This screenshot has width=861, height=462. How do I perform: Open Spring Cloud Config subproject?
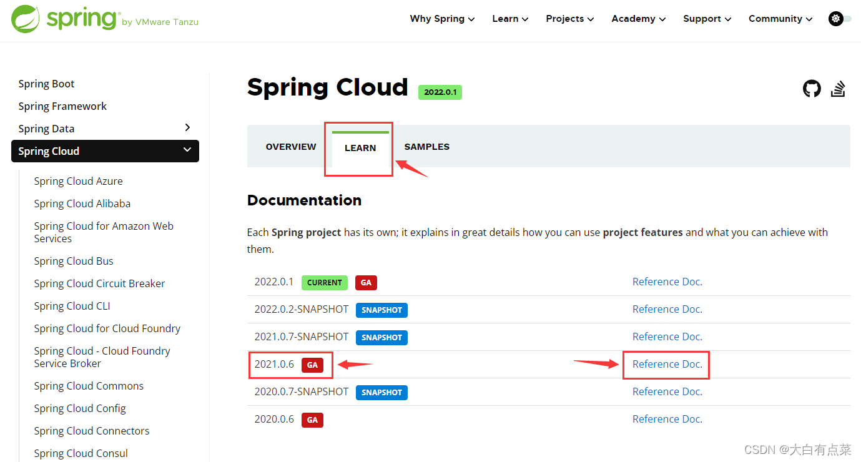coord(80,408)
